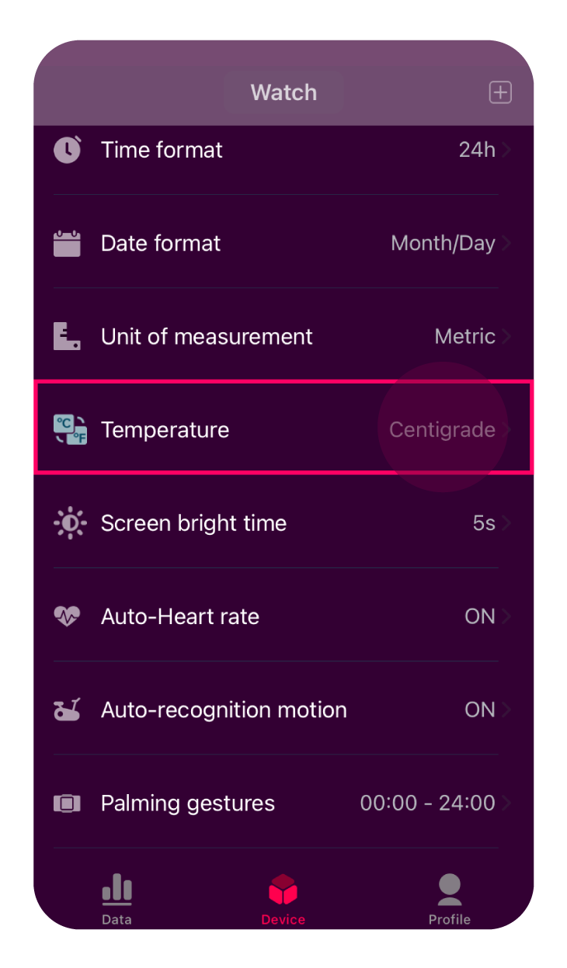Select the Profile person icon

tap(449, 888)
